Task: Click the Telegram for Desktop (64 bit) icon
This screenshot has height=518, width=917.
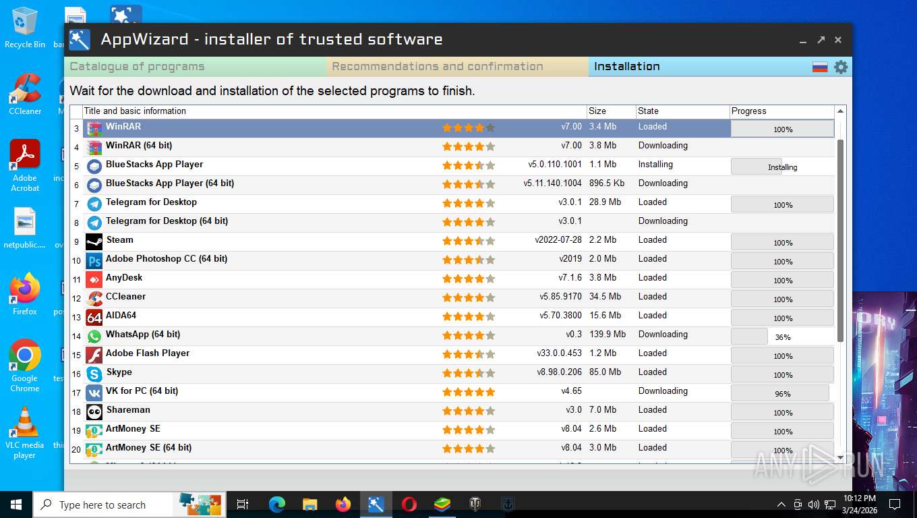Action: tap(94, 223)
